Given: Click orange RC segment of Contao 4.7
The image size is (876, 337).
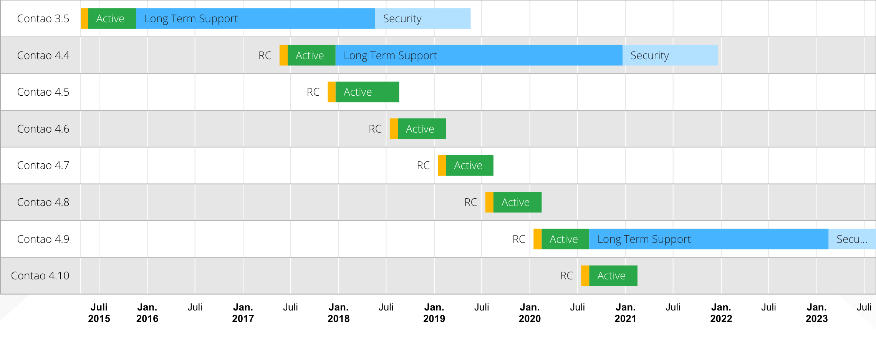Looking at the screenshot, I should pyautogui.click(x=442, y=165).
